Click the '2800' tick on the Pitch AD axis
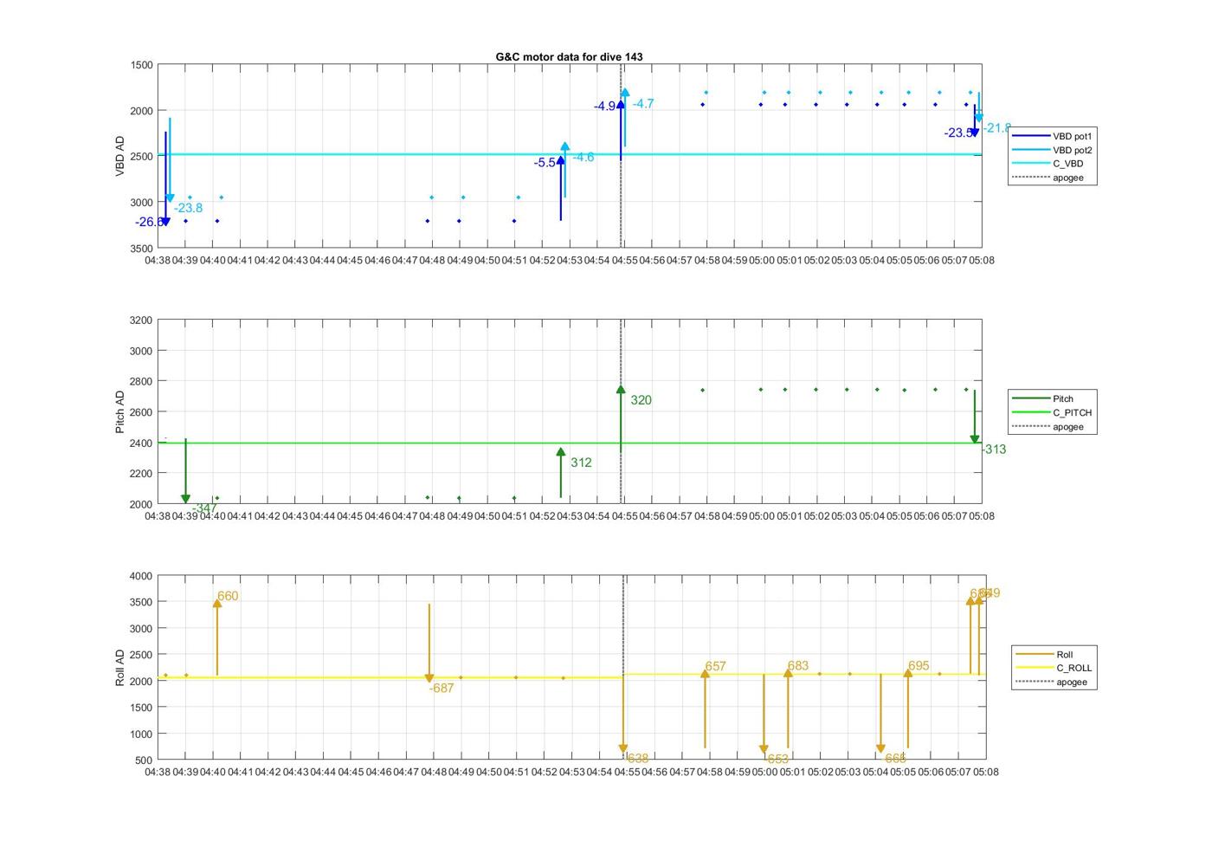The height and width of the screenshot is (854, 1212). [x=142, y=381]
